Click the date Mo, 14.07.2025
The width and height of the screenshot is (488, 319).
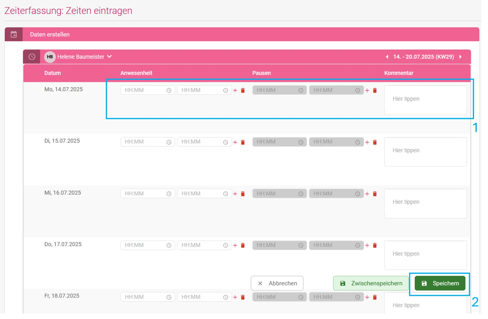coord(64,89)
